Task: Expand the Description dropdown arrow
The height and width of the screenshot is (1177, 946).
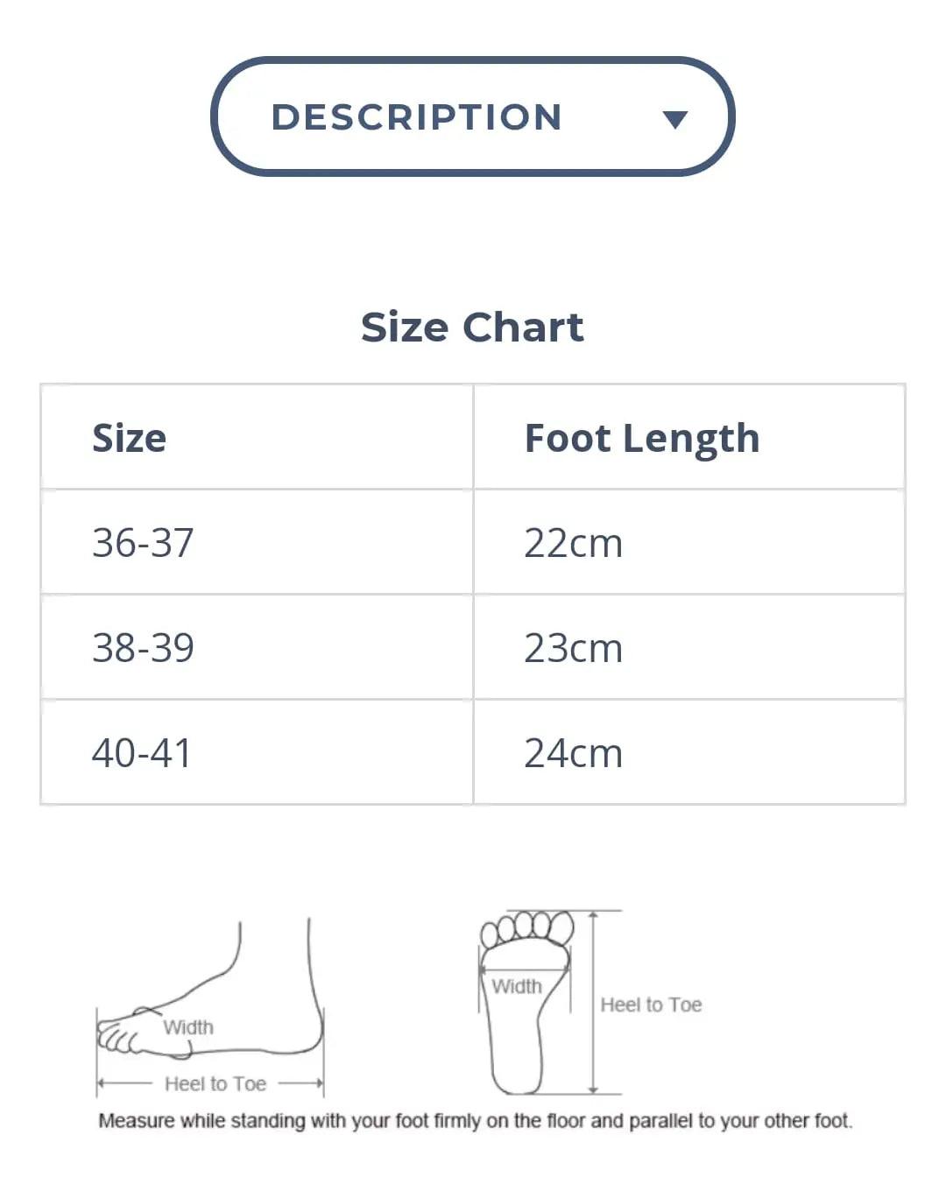Action: 674,120
